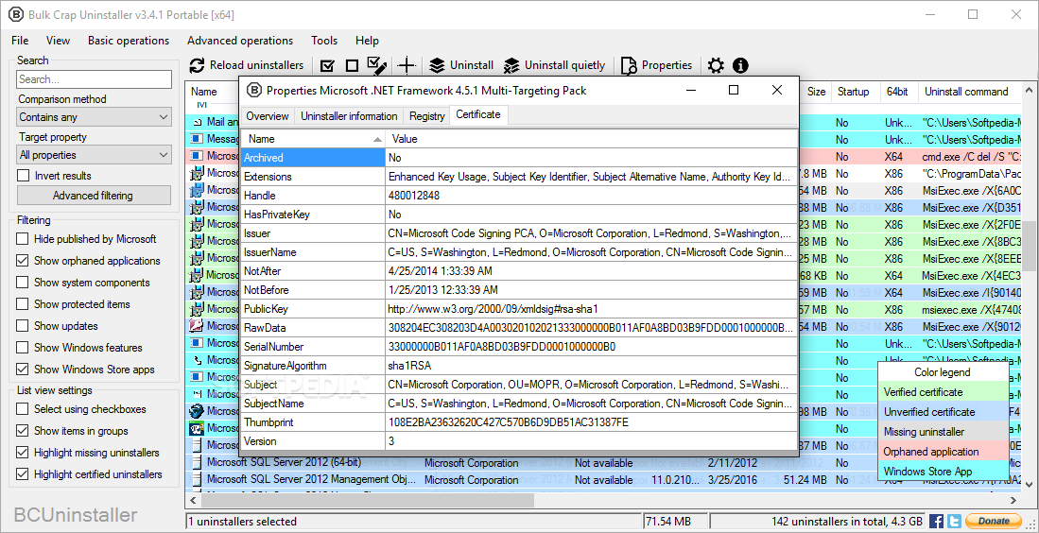Toggle Show Windows features checkbox
Image resolution: width=1039 pixels, height=533 pixels.
[23, 348]
